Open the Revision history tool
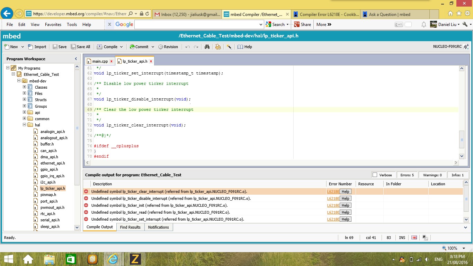 click(168, 47)
